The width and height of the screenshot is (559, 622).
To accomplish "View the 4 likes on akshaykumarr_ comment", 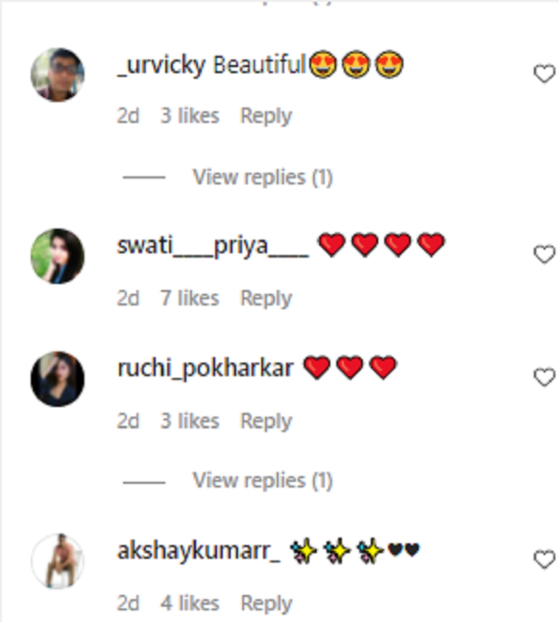I will click(190, 604).
